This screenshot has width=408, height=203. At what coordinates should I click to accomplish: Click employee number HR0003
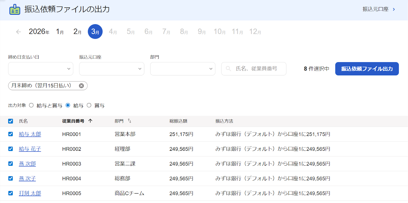72,164
